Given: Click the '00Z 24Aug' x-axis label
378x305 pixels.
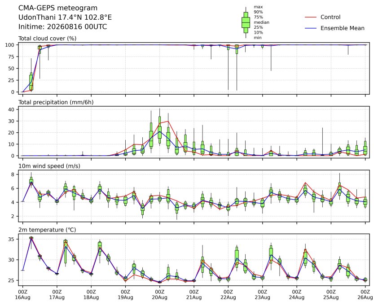Looking at the screenshot, I should coord(296,295).
